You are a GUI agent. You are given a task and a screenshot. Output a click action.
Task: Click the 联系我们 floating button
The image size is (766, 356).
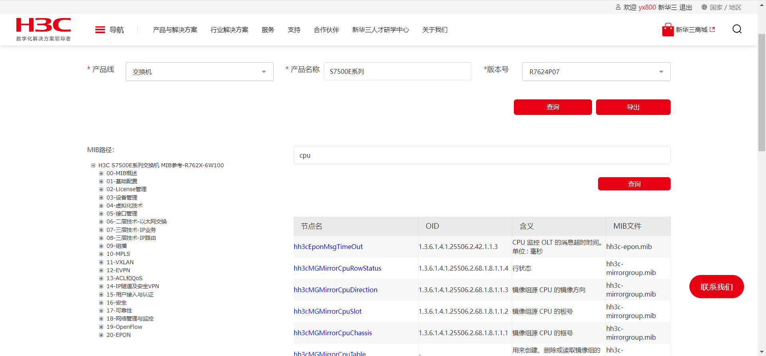[x=716, y=287]
